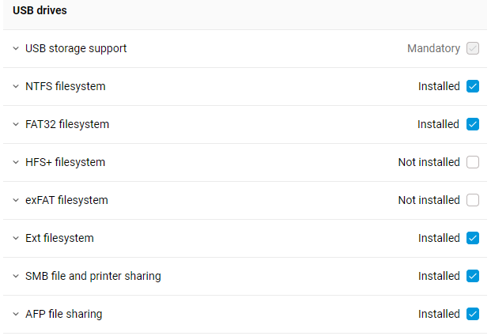Enable the exFAT filesystem checkbox
The image size is (491, 336).
[473, 200]
